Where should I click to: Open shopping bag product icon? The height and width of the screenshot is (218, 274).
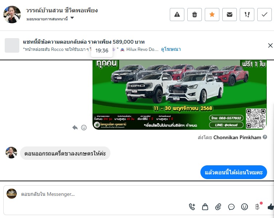pyautogui.click(x=205, y=207)
